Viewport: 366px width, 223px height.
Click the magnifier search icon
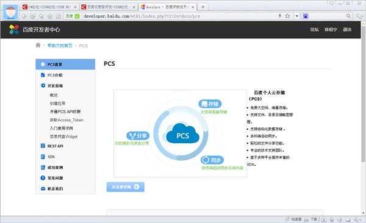(348, 16)
